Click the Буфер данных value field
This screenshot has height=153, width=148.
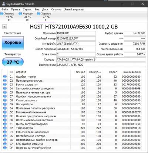click(135, 33)
